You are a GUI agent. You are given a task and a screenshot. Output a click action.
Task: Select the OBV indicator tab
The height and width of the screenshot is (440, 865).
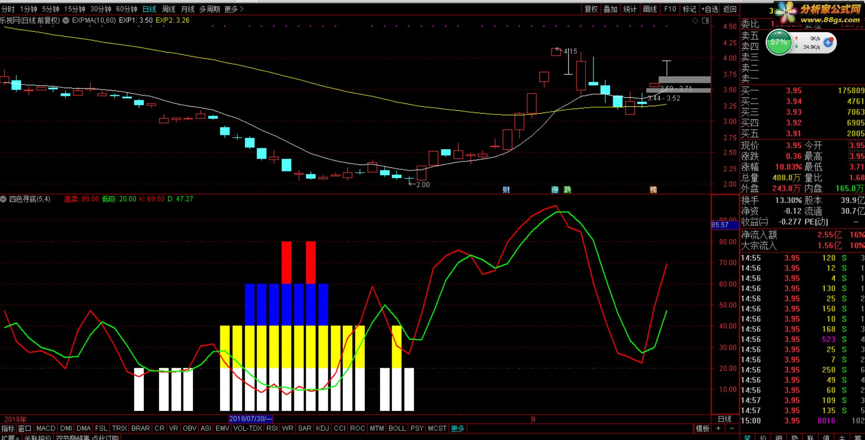coord(189,428)
